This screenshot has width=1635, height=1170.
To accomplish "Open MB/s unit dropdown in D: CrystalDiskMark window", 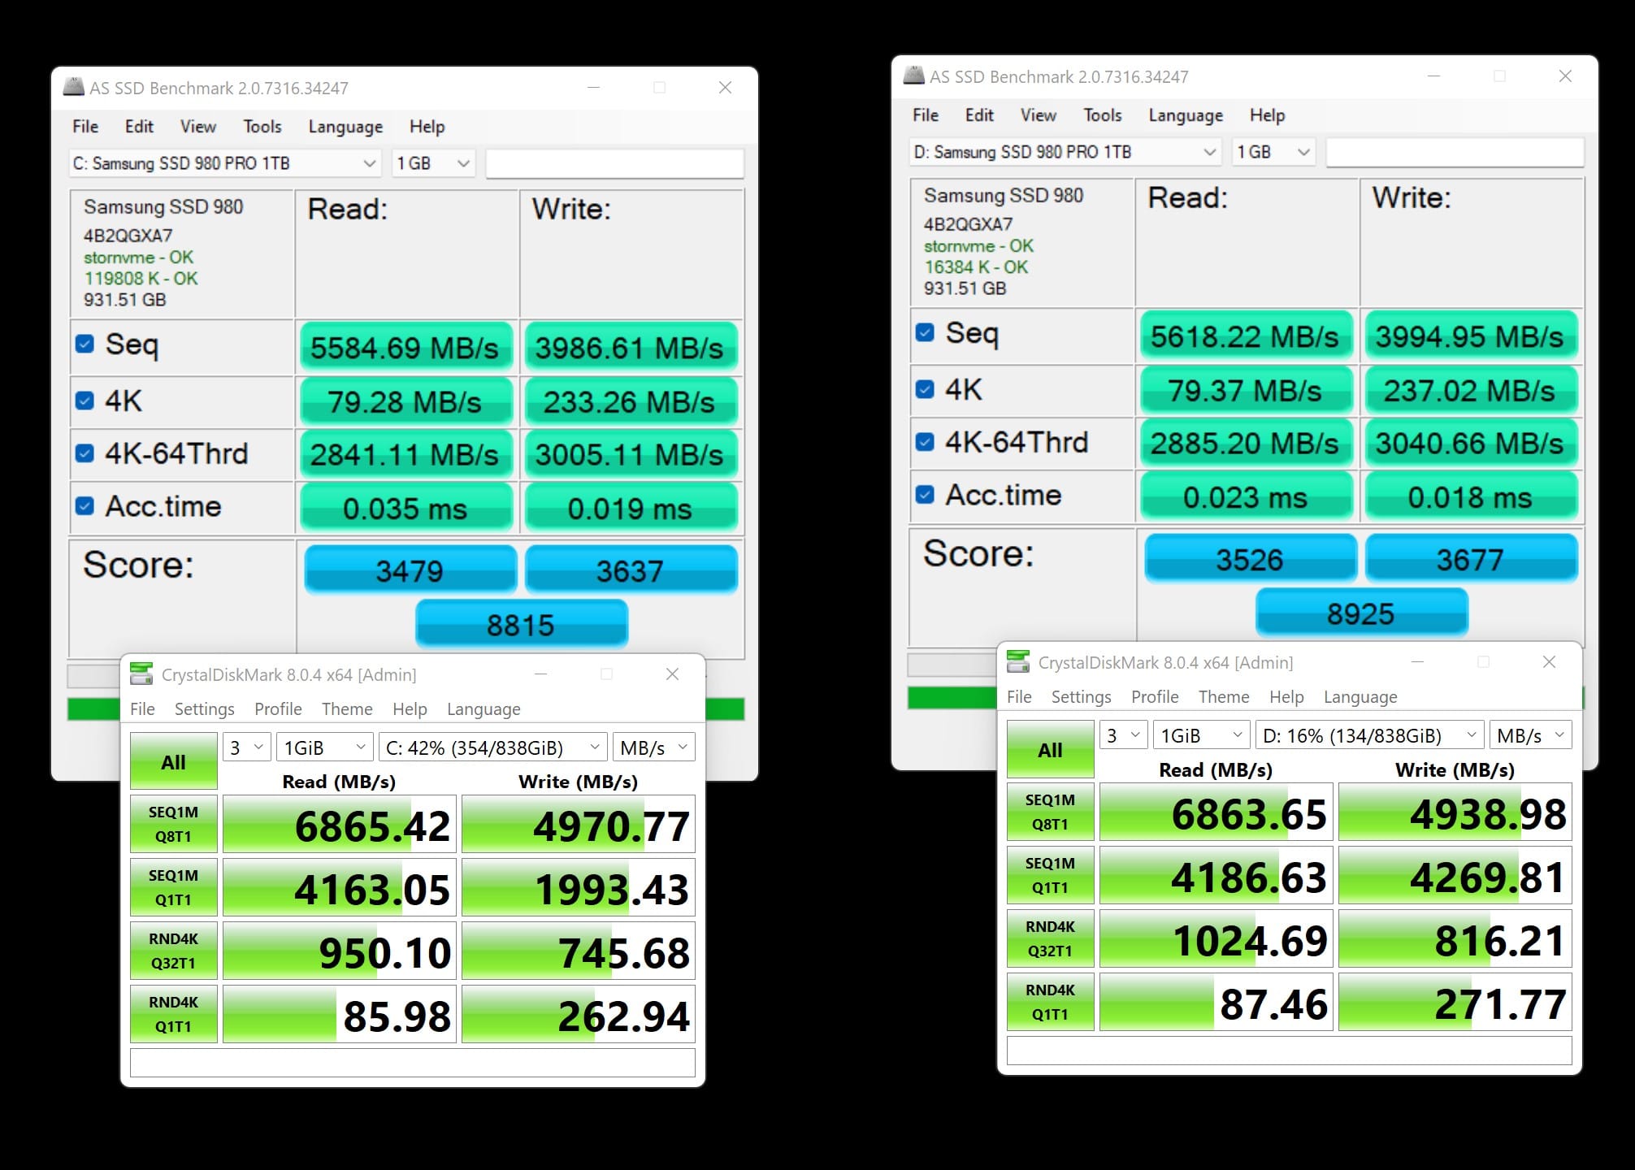I will tap(1531, 735).
